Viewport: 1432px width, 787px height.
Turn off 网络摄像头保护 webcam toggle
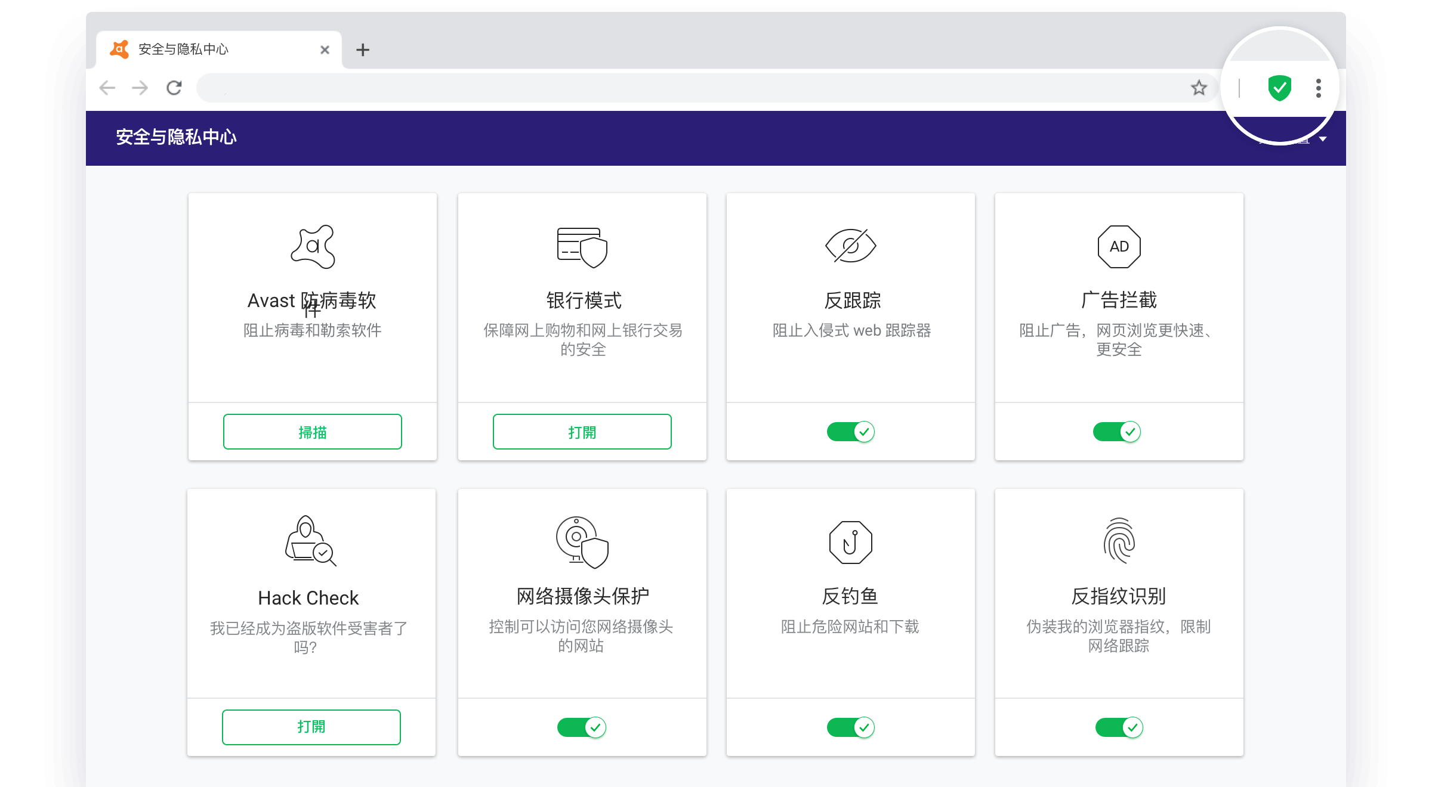(581, 727)
